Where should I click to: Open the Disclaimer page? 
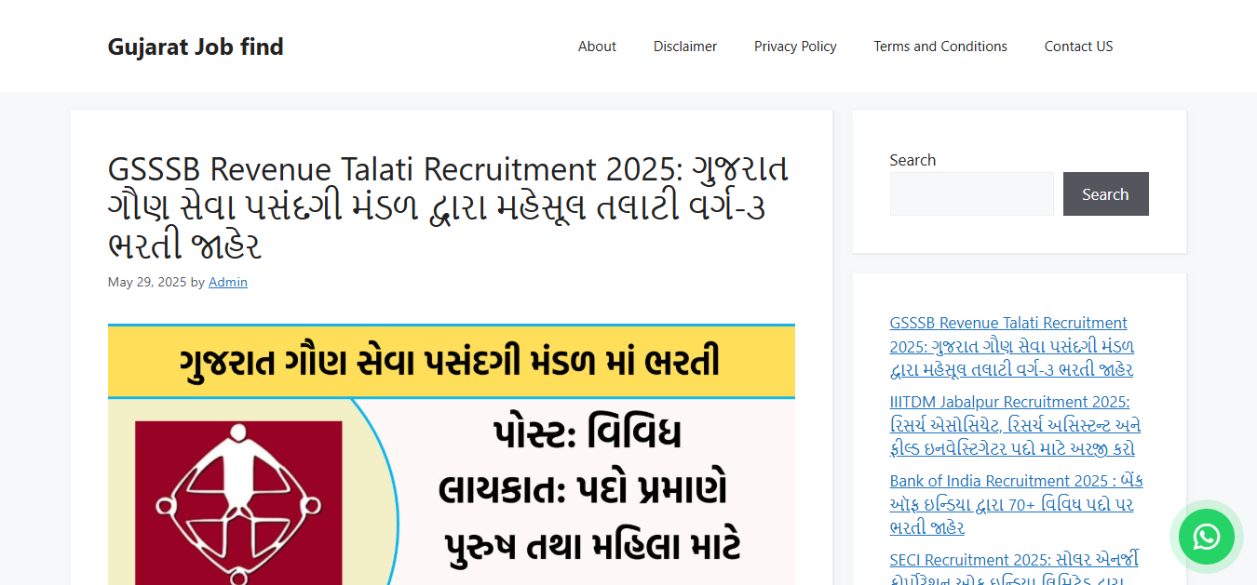coord(685,47)
